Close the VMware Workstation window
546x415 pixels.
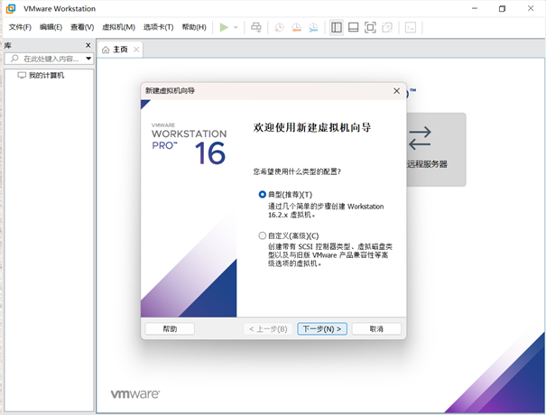[x=531, y=8]
